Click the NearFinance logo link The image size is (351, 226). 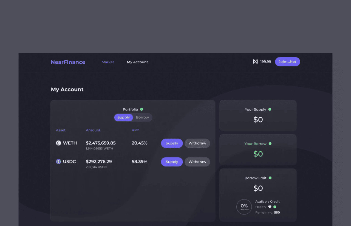coord(68,62)
